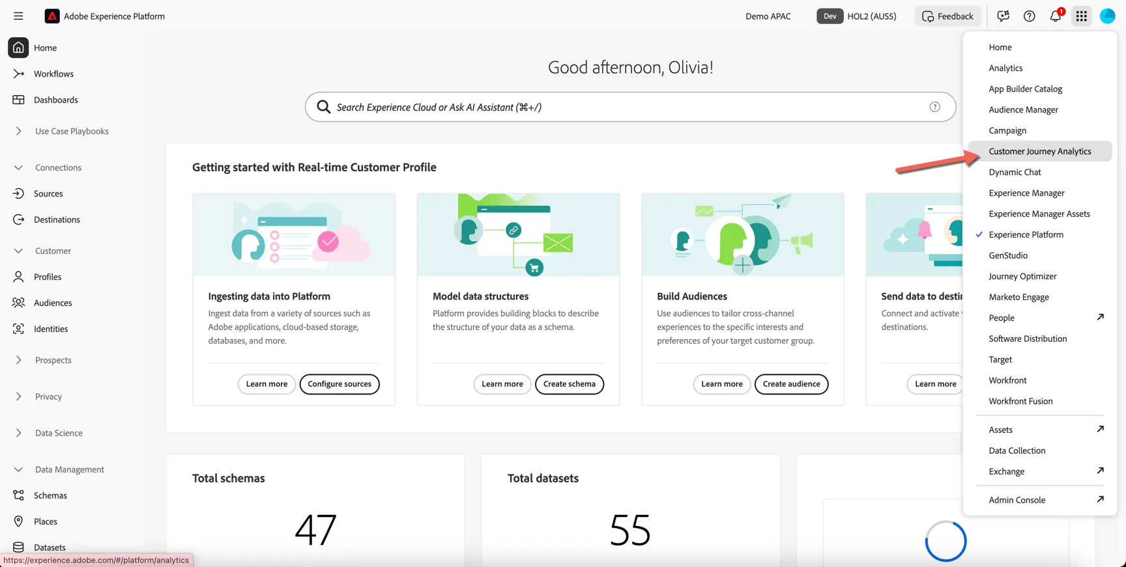Image resolution: width=1126 pixels, height=567 pixels.
Task: Click the Schemas sidebar icon
Action: [x=18, y=495]
